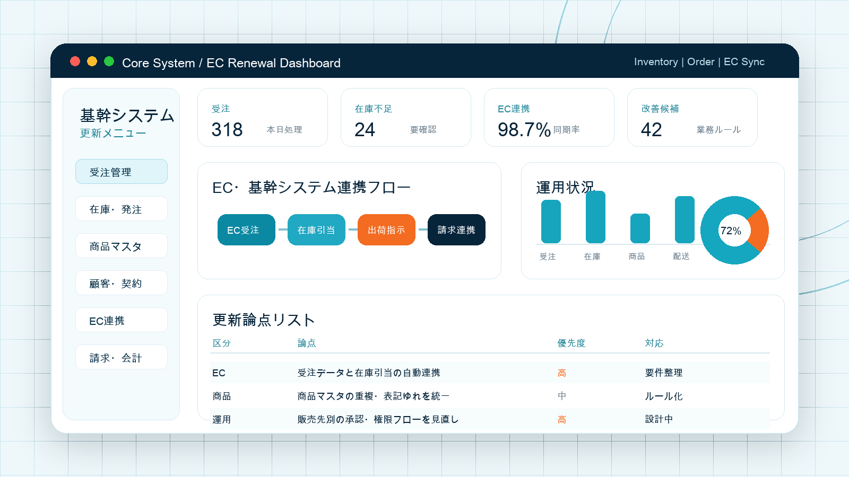Image resolution: width=849 pixels, height=477 pixels.
Task: Click the 中 priority cell
Action: 562,396
